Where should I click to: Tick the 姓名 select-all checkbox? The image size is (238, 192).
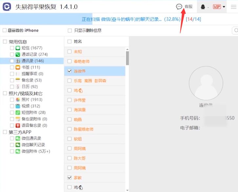(69, 41)
